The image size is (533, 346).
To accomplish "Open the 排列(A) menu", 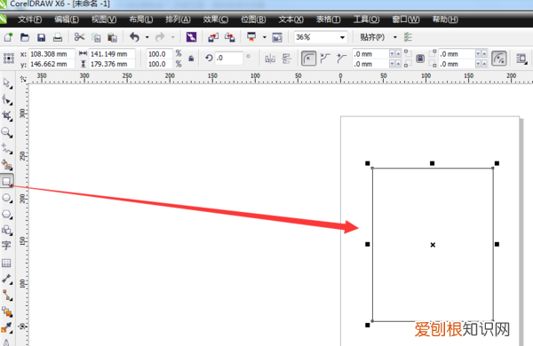I will (x=179, y=20).
